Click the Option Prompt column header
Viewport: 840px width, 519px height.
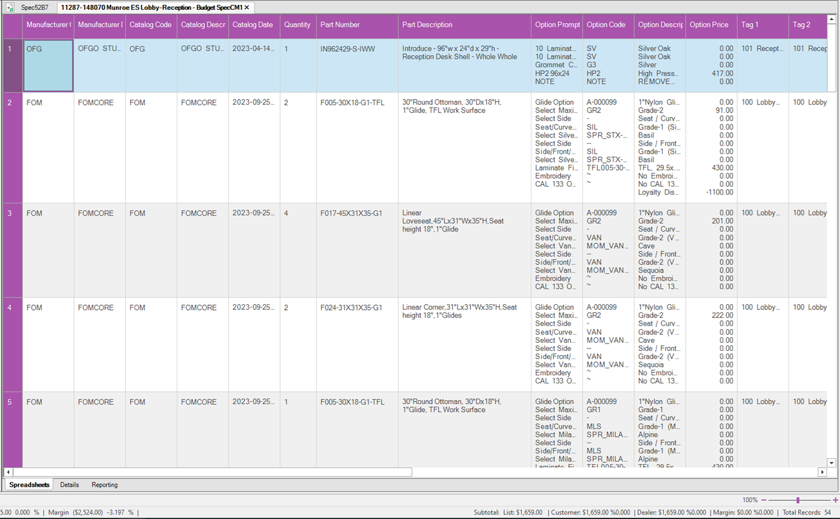coord(557,25)
